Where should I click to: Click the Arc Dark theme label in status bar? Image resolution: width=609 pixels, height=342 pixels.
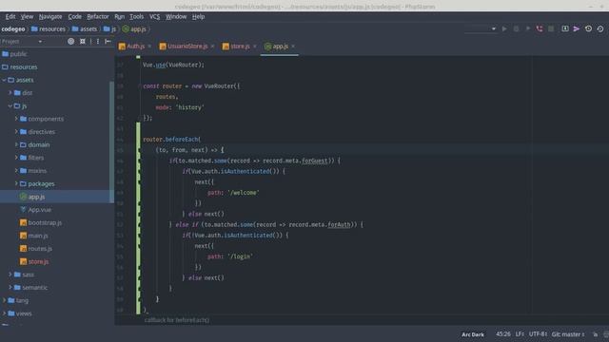click(473, 334)
